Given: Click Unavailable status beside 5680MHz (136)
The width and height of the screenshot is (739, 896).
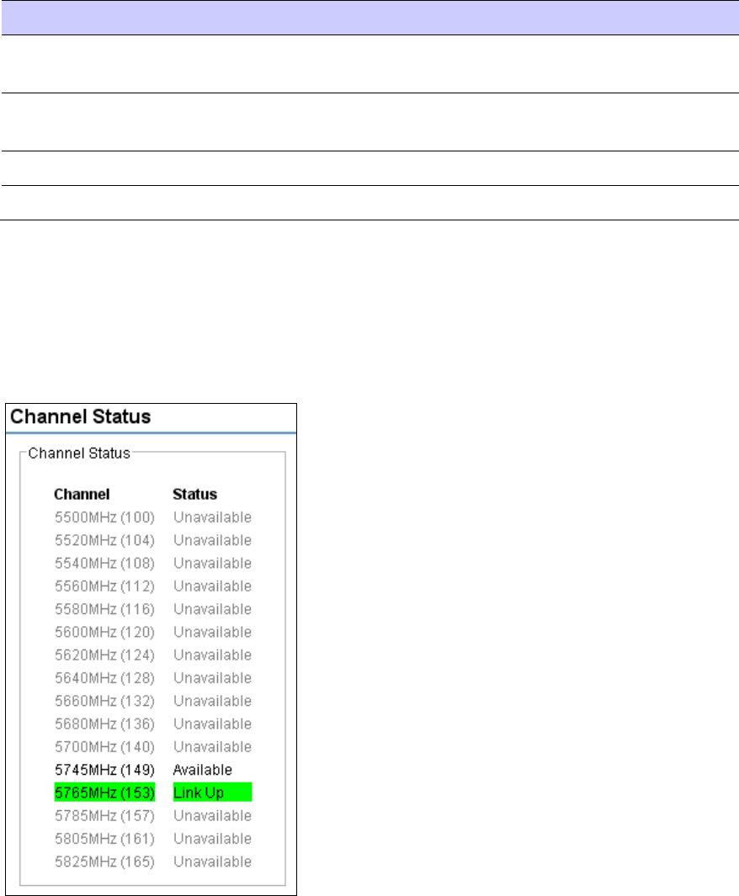Looking at the screenshot, I should click(x=213, y=724).
